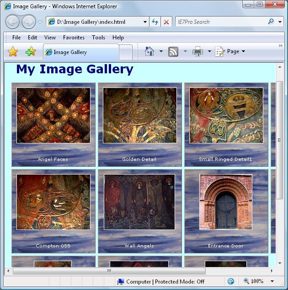Click the vertical scrollbar down arrow

(280, 263)
